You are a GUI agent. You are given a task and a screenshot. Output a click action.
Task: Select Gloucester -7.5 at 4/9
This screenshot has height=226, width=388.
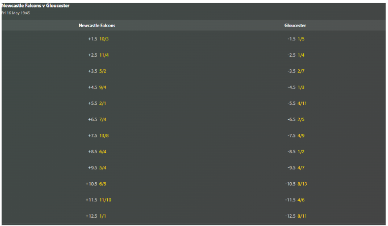click(296, 135)
